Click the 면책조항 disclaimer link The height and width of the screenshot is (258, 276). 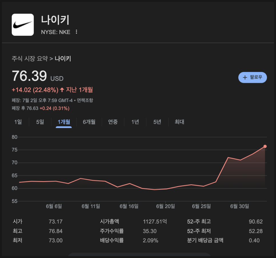tap(85, 100)
